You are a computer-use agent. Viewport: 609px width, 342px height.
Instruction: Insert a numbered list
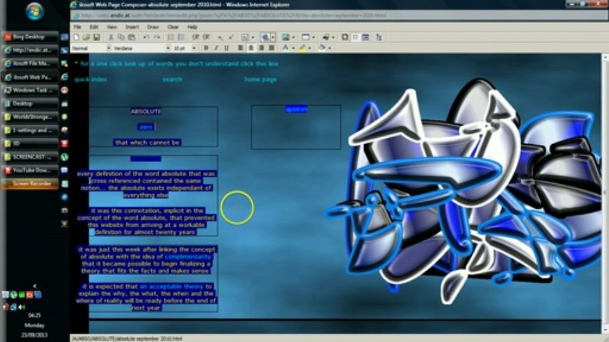(171, 37)
